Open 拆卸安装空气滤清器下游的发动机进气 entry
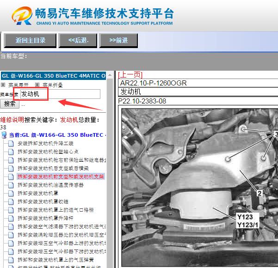The image size is (278, 268). tap(62, 226)
